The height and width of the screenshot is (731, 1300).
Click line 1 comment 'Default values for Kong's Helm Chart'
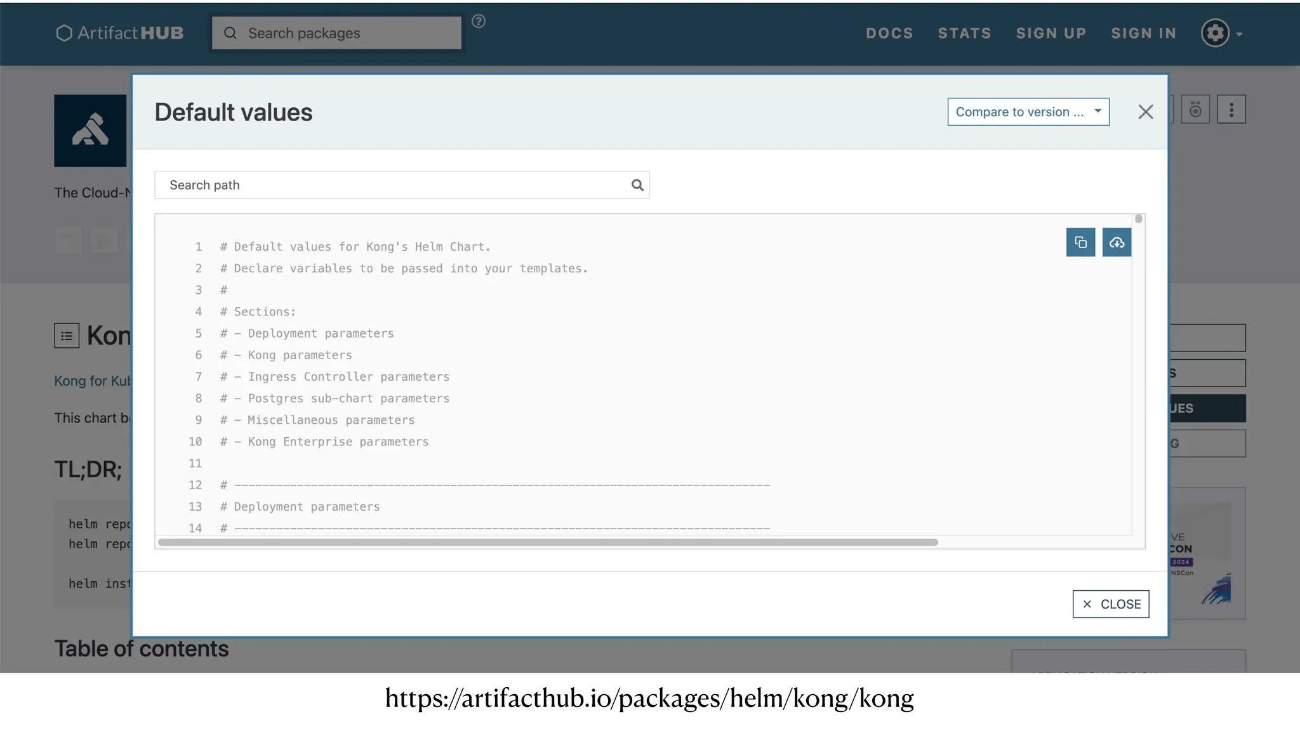[x=355, y=247]
